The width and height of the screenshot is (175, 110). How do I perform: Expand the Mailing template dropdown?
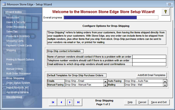pos(165,85)
